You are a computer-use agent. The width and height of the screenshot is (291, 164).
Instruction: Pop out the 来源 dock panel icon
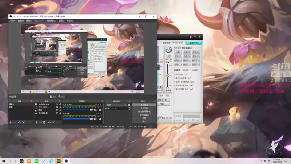[x=60, y=101]
